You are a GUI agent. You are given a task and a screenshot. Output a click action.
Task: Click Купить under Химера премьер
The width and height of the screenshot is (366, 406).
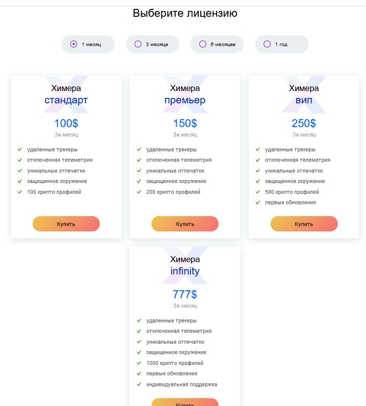pos(185,224)
